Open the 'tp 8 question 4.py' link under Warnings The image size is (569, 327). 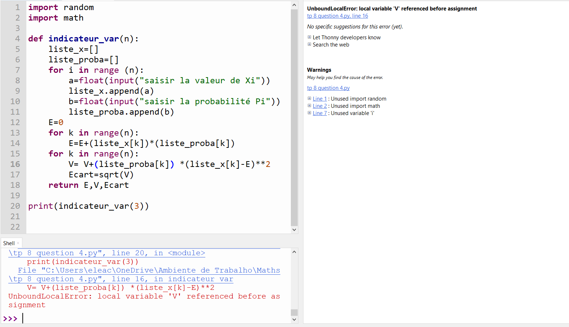click(x=328, y=88)
